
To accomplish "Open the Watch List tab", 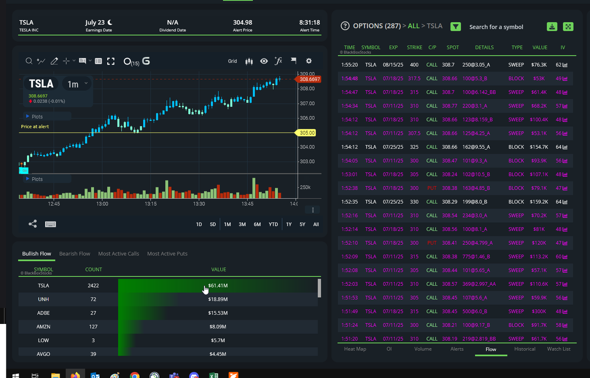I will (x=559, y=349).
